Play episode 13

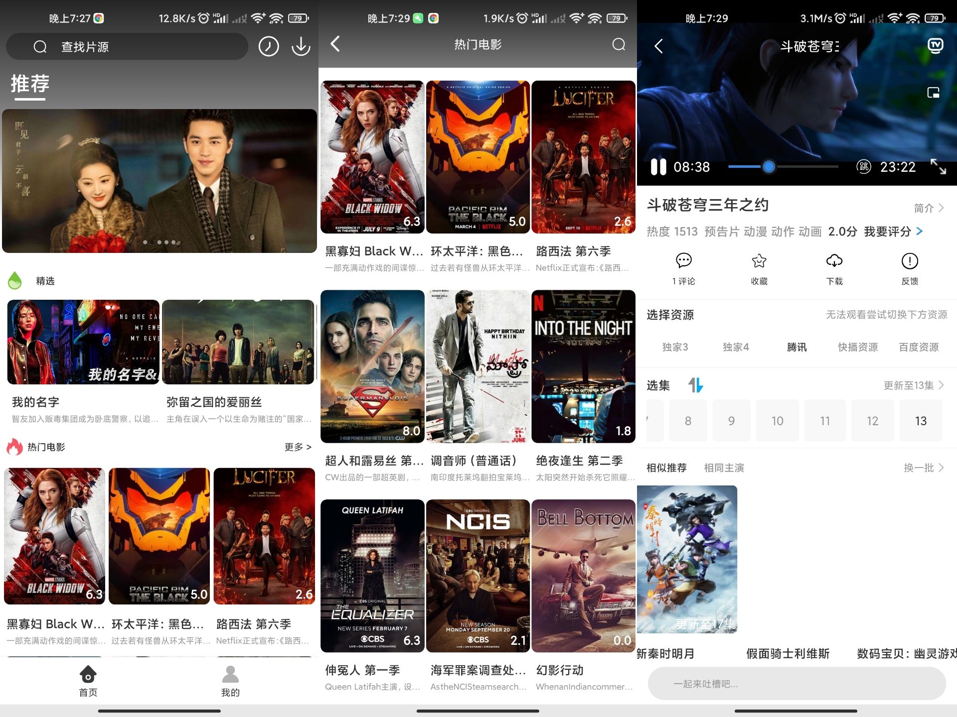click(921, 421)
